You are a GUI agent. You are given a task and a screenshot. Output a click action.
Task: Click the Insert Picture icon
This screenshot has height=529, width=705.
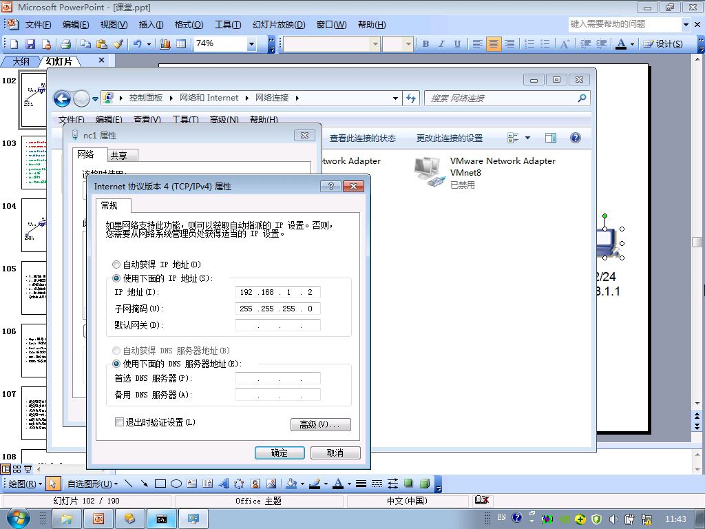point(271,484)
